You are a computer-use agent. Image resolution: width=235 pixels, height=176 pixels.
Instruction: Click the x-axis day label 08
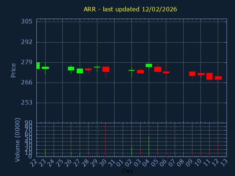(181, 162)
